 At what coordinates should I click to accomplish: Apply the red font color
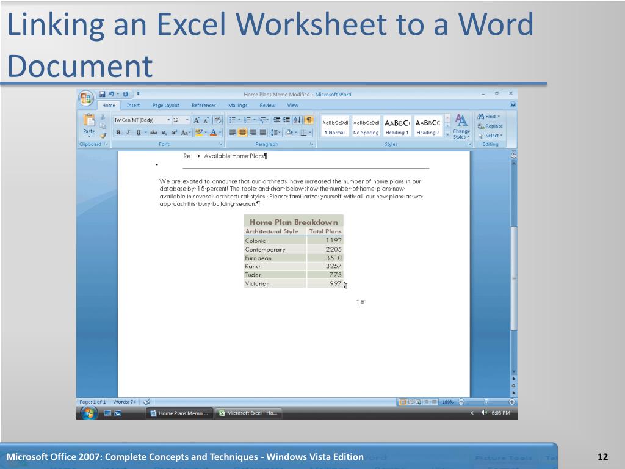tap(214, 133)
